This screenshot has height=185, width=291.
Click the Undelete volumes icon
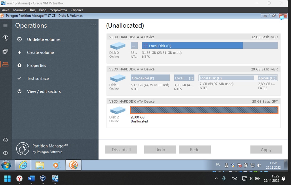coord(19,39)
